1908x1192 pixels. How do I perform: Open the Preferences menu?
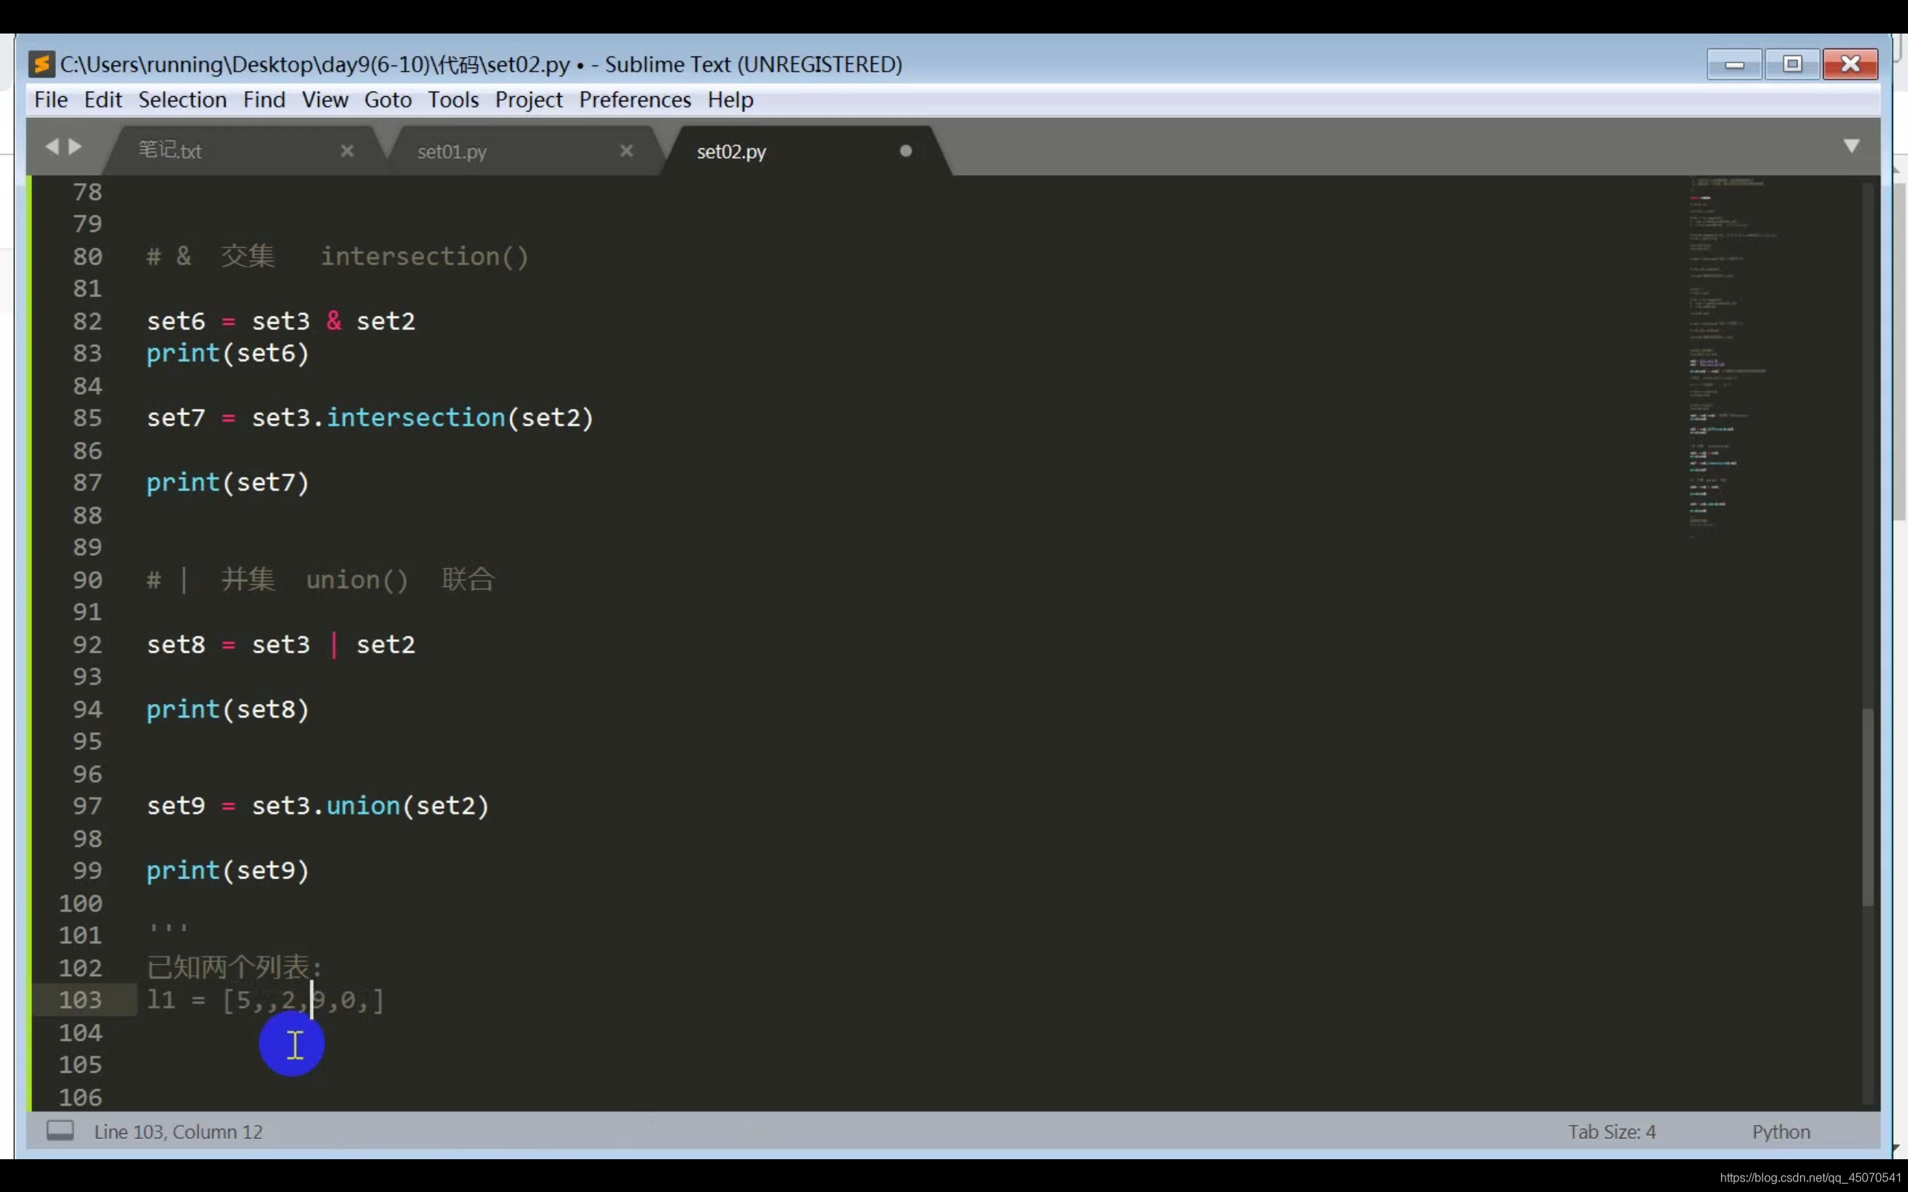(x=635, y=100)
